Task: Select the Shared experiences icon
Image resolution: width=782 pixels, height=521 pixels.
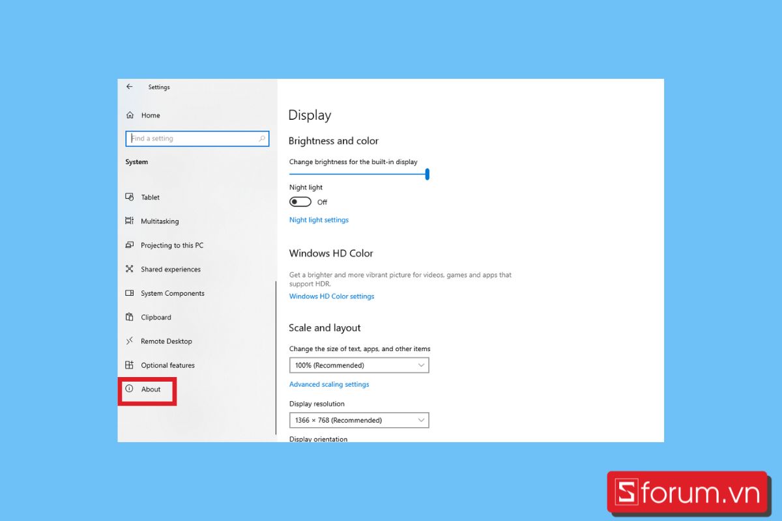Action: click(129, 269)
